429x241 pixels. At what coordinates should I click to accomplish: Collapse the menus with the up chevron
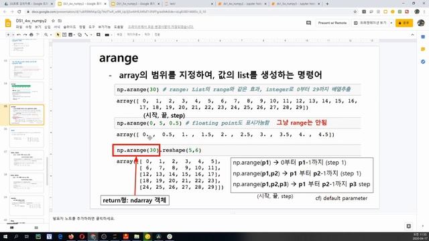coord(412,35)
